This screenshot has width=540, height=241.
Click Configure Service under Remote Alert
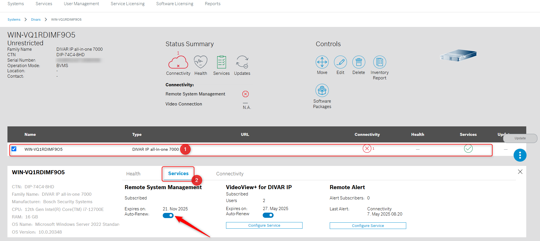368,226
